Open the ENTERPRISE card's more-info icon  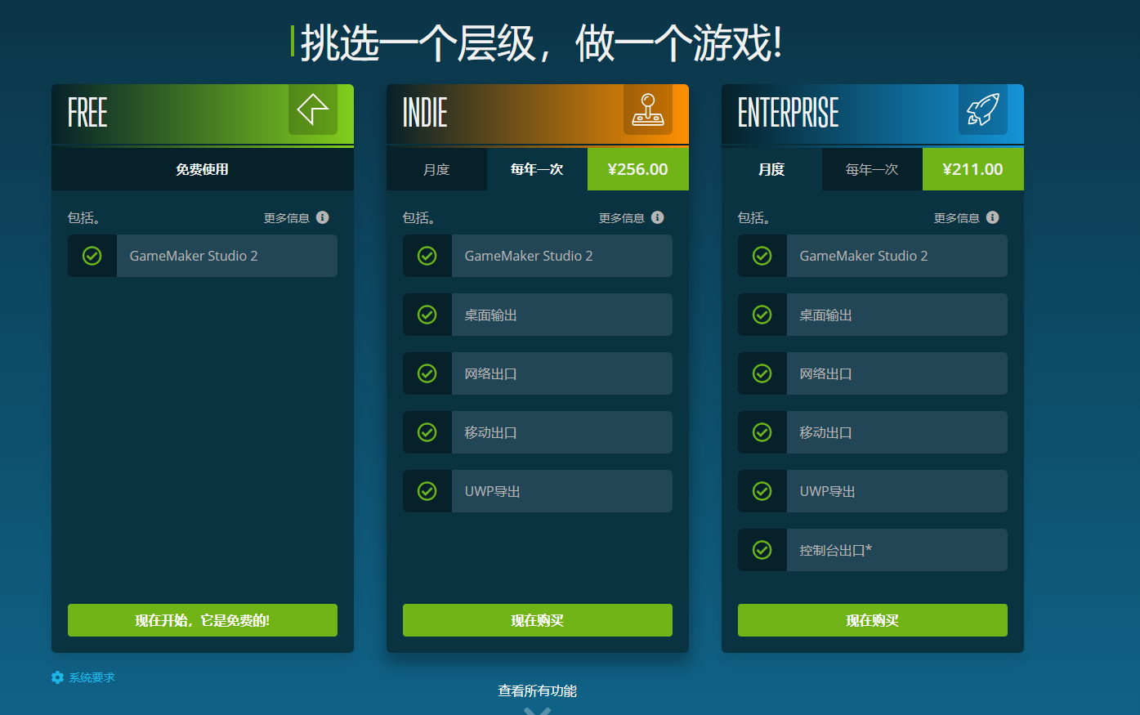[993, 217]
